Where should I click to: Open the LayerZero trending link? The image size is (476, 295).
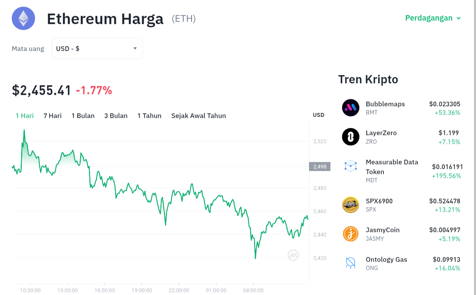click(401, 137)
